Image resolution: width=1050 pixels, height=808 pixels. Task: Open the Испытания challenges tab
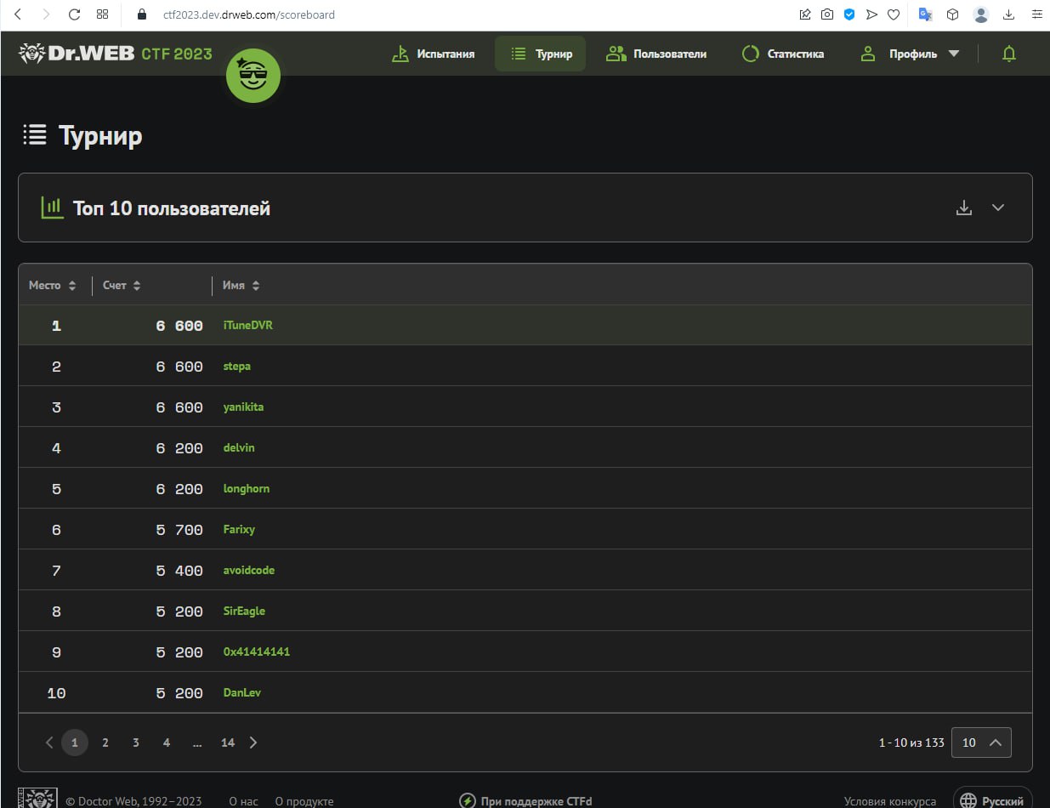coord(433,54)
